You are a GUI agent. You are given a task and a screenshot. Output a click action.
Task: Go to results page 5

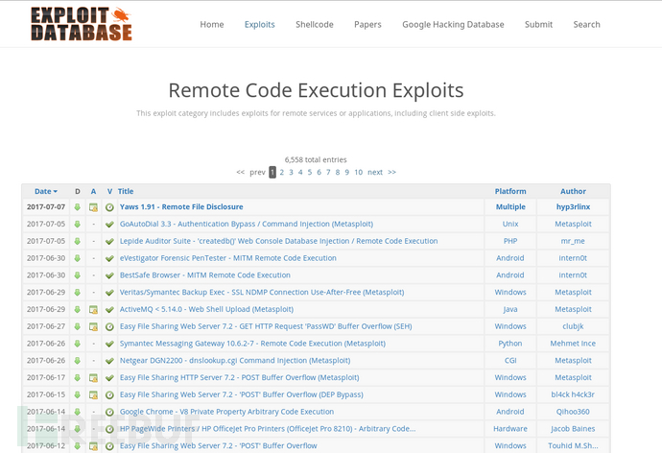(310, 172)
